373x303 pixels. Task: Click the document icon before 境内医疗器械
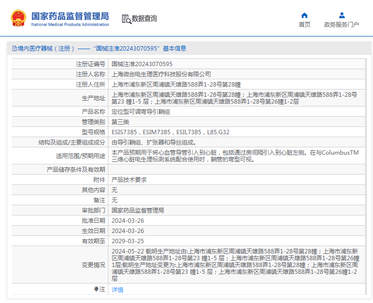click(15, 49)
